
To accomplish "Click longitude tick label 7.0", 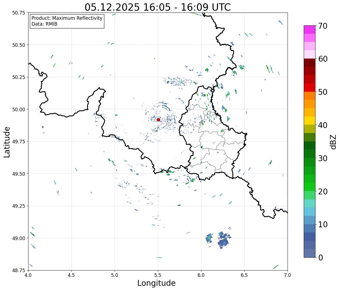I will pos(288,275).
